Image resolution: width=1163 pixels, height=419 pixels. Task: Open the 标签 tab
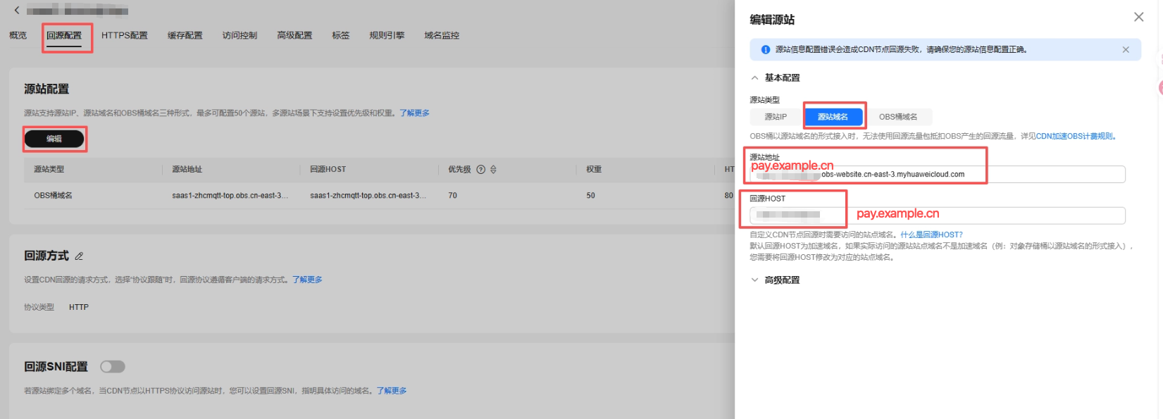coord(341,35)
